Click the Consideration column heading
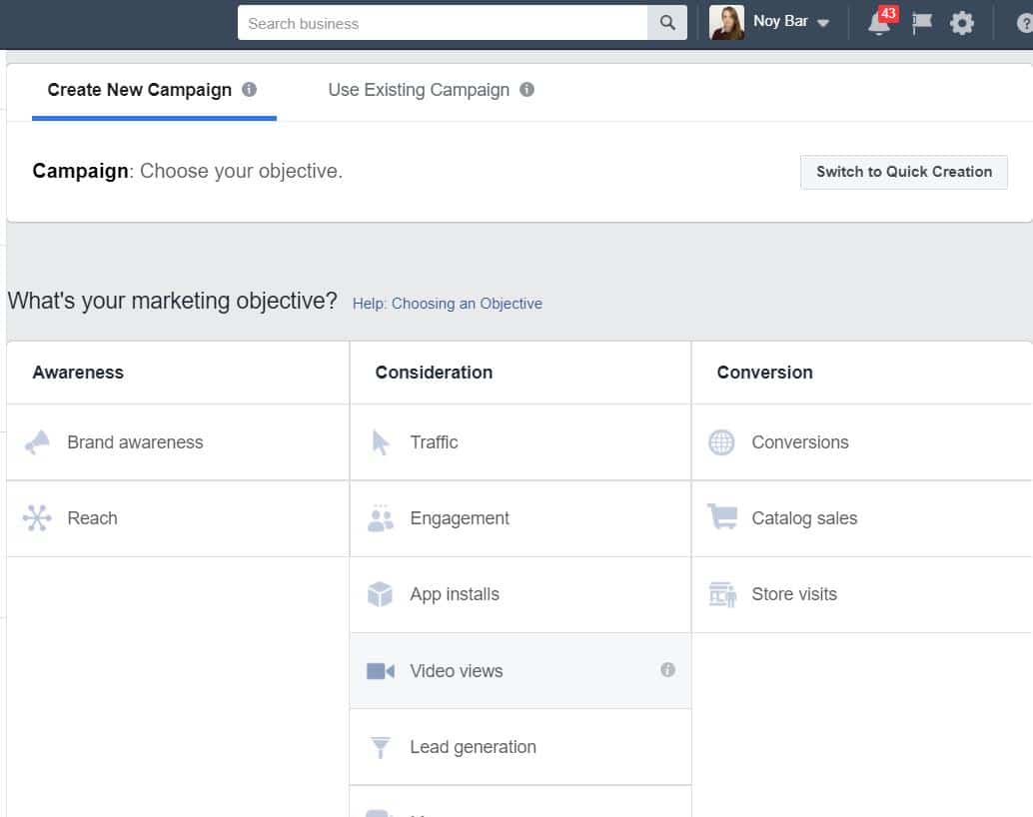1033x817 pixels. [x=435, y=373]
